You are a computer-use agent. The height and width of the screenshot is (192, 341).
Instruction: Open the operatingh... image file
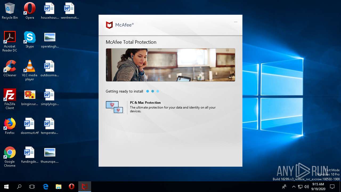50,40
